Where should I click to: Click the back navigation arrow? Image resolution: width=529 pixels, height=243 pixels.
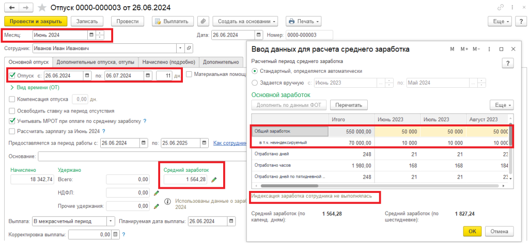(11, 8)
